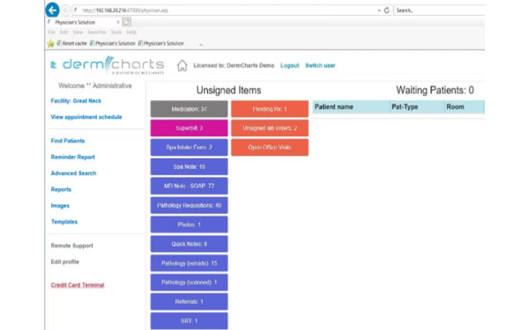Click the Unsigned Items heading
Screen dimensions: 529x330
[228, 91]
